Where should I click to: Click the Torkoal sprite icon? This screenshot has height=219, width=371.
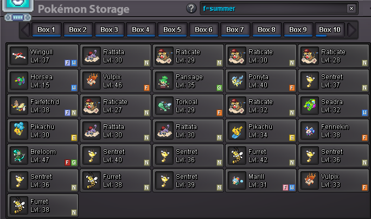164,106
